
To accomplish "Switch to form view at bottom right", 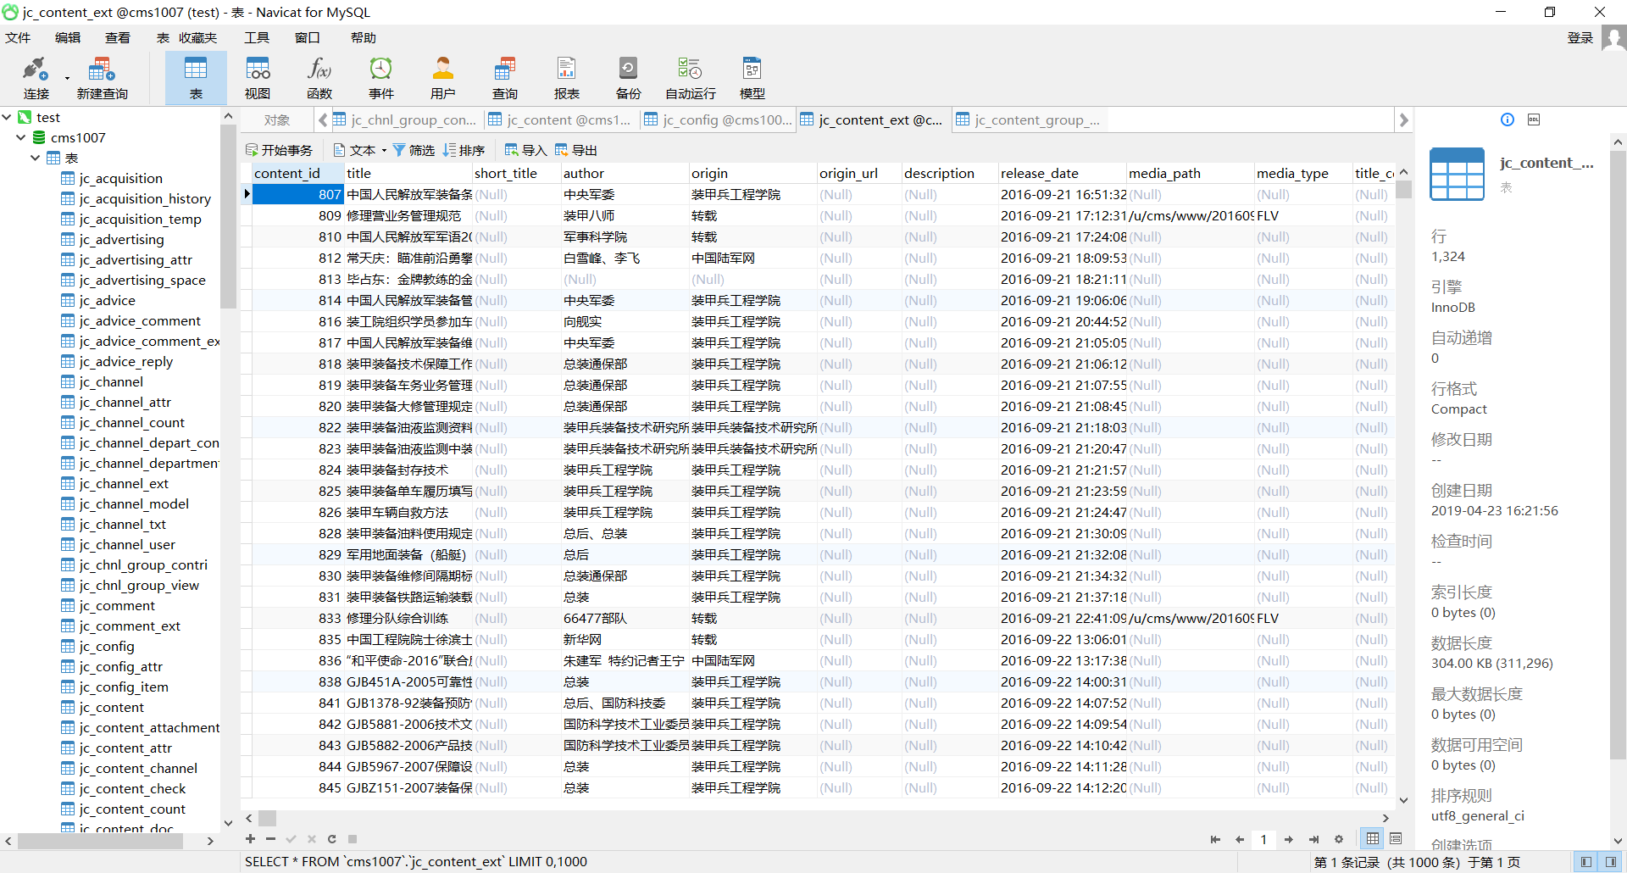I will [x=1396, y=838].
